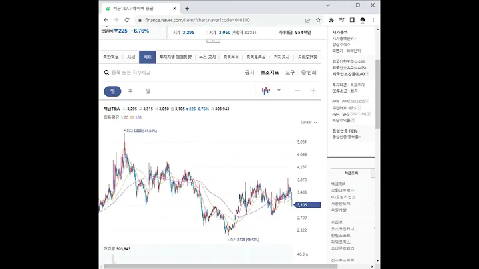Select the 주 weekly period

point(130,91)
